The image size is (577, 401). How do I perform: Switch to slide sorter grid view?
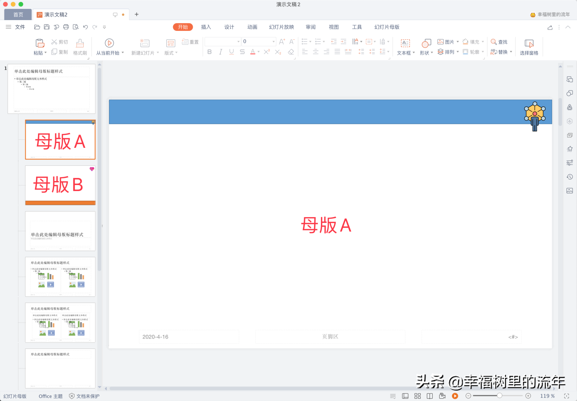point(418,396)
